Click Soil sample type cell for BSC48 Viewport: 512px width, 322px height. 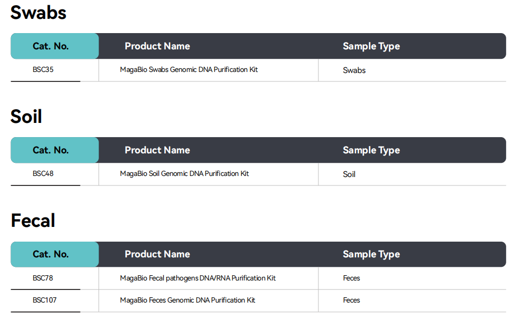click(x=349, y=174)
